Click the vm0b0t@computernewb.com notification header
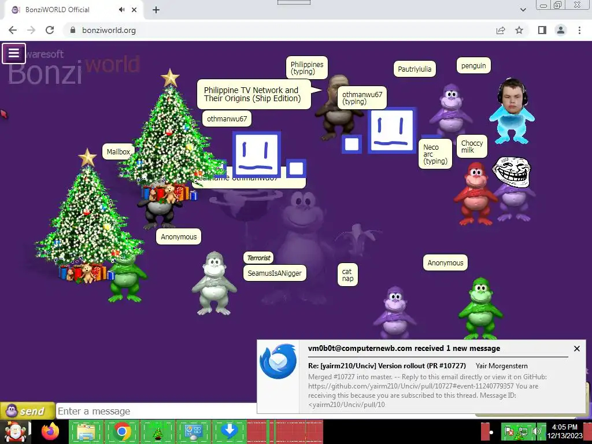Image resolution: width=592 pixels, height=444 pixels. [x=404, y=348]
